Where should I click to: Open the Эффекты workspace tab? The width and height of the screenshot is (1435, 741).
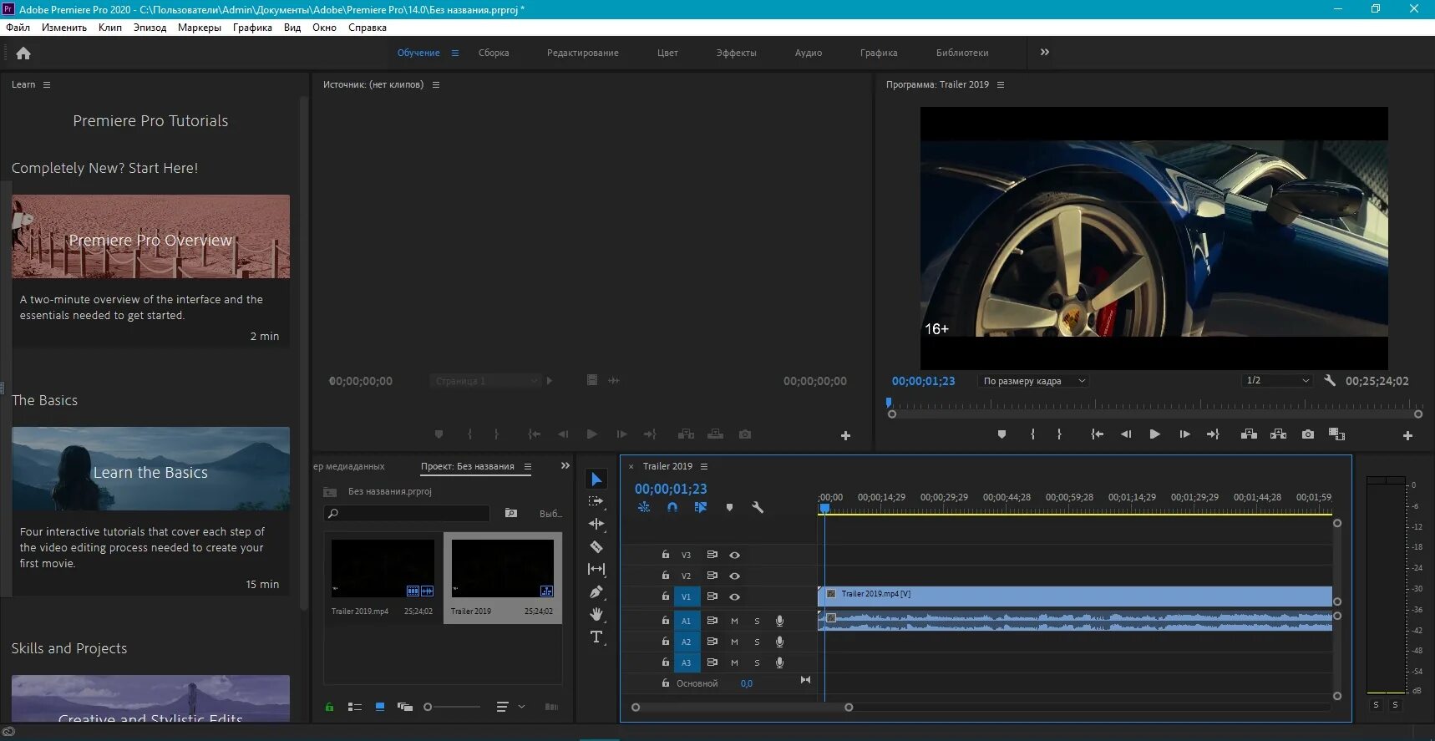pyautogui.click(x=736, y=53)
